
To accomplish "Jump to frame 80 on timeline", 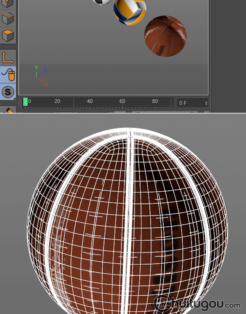I will click(x=155, y=102).
